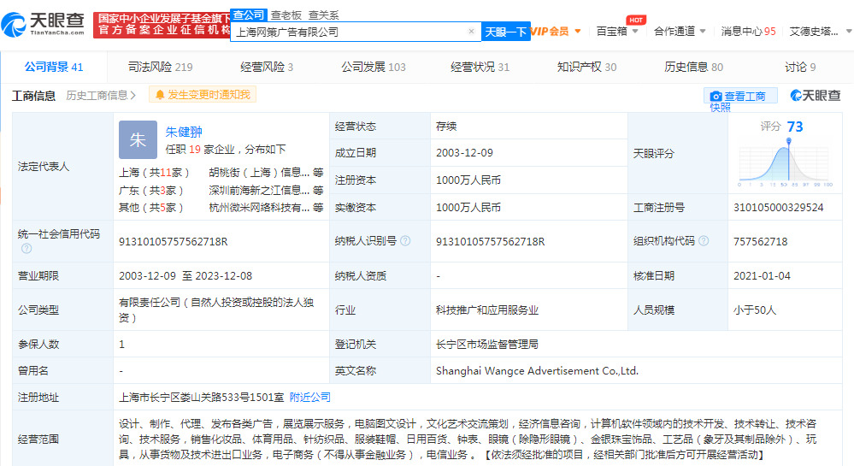This screenshot has height=466, width=854.
Task: Click the 核准日期 value 2021-01-04
Action: (762, 275)
